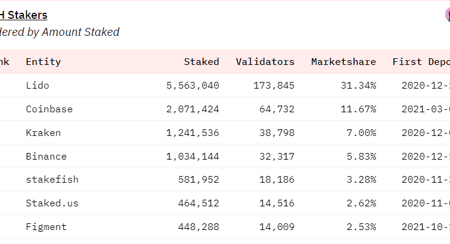Click Binance's first deposit date
This screenshot has height=244, width=450.
click(426, 157)
